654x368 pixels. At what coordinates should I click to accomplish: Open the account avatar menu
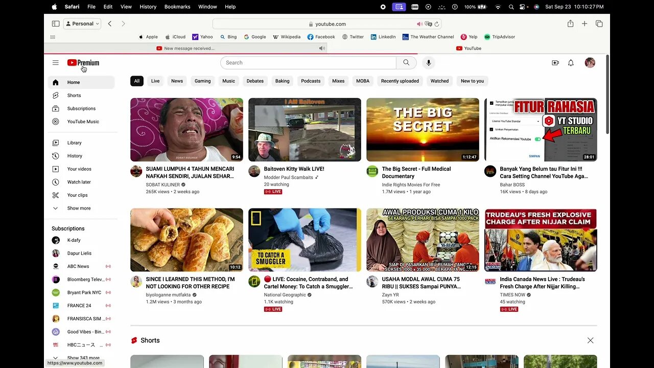[590, 63]
